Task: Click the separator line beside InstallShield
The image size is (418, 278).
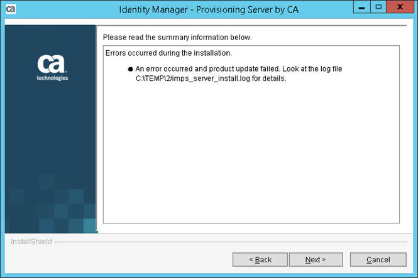Action: pyautogui.click(x=233, y=242)
